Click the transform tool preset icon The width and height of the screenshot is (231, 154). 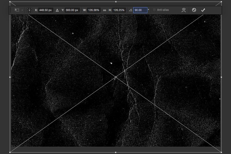pos(17,10)
